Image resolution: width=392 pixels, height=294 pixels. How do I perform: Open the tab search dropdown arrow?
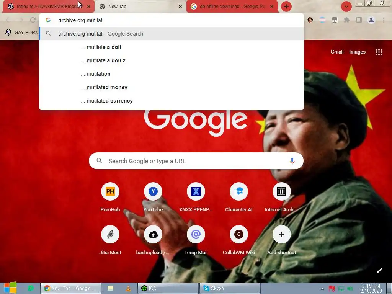pos(346,7)
